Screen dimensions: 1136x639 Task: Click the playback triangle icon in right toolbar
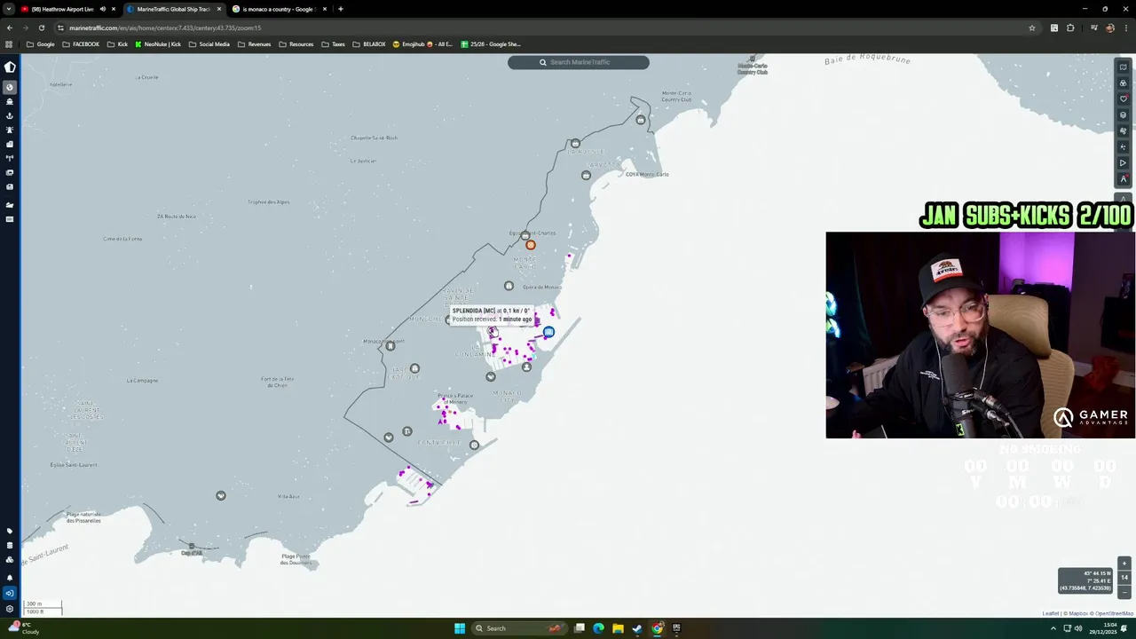pos(1123,163)
